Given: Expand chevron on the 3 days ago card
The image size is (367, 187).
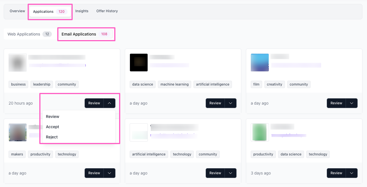Looking at the screenshot, I should tap(352, 173).
